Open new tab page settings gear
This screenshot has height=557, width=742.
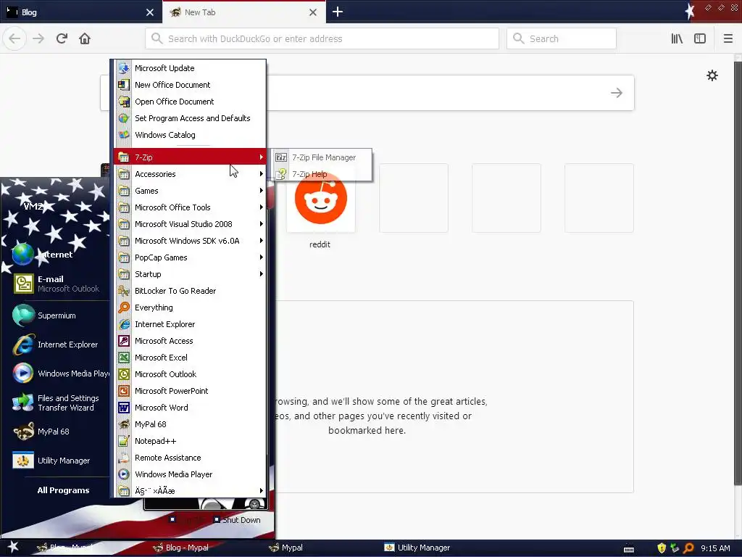point(712,75)
